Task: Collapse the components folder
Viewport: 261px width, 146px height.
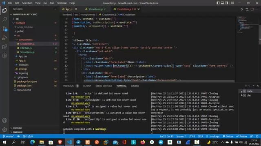Action: coord(25,40)
